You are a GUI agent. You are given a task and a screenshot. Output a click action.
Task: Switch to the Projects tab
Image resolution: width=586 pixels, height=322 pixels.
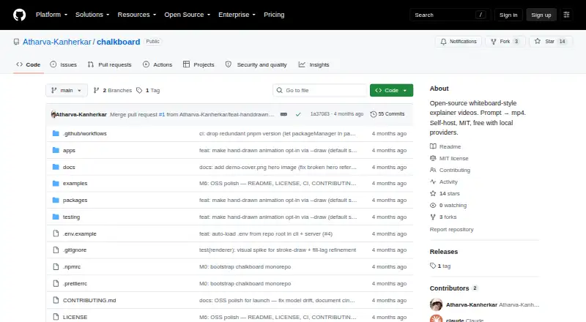199,64
